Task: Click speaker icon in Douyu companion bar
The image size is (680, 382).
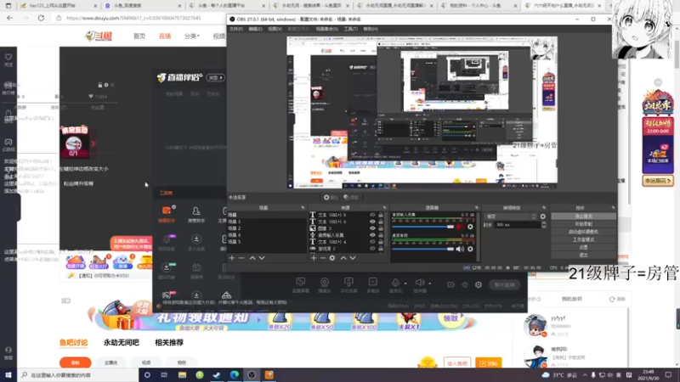Action: pyautogui.click(x=419, y=283)
